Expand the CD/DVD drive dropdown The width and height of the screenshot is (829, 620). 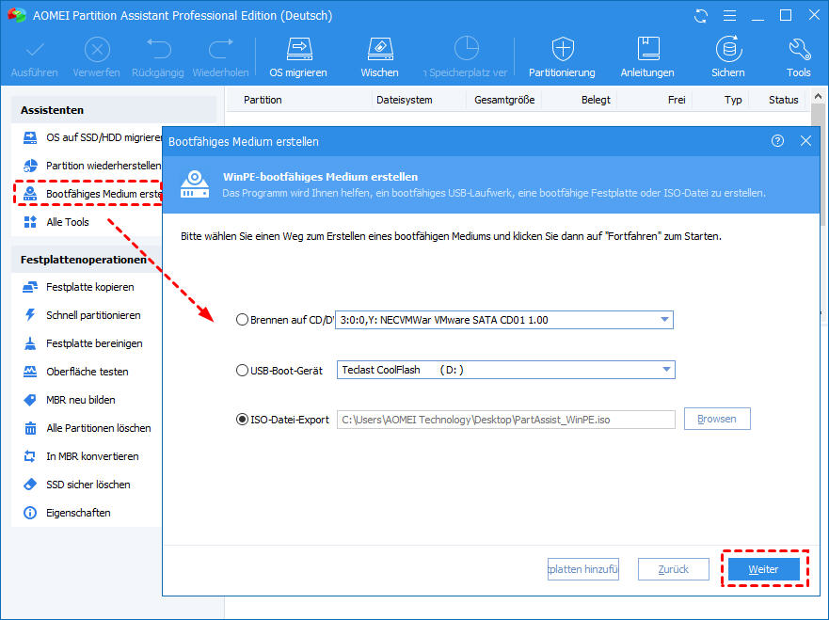pyautogui.click(x=664, y=320)
